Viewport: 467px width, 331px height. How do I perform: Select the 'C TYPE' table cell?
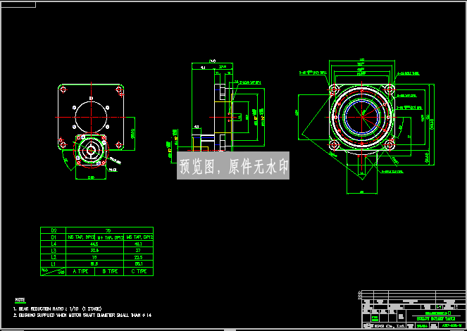139,271
